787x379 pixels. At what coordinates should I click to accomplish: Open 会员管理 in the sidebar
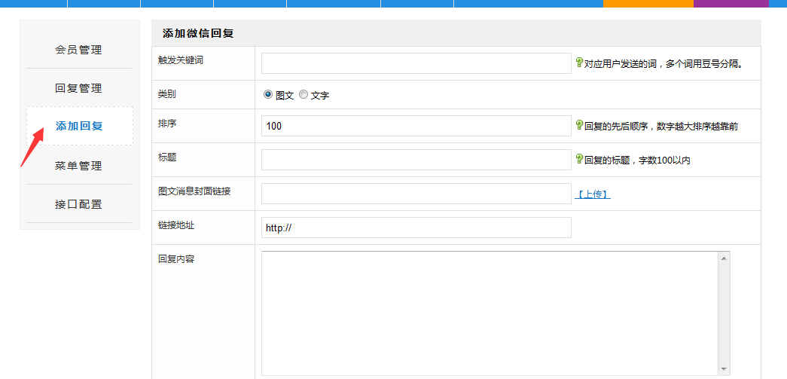click(79, 50)
